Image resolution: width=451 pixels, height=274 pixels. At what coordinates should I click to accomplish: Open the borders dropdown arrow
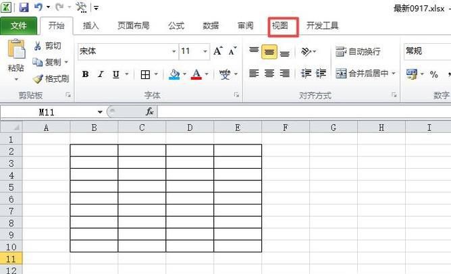point(156,74)
